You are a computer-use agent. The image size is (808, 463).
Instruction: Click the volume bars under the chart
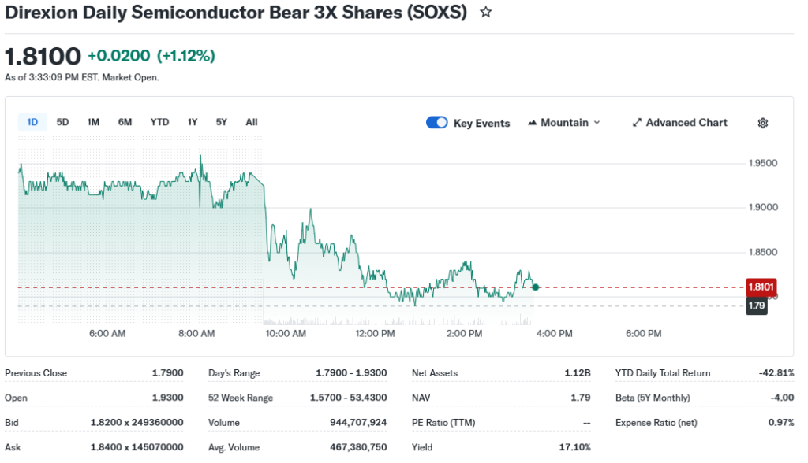(395, 321)
